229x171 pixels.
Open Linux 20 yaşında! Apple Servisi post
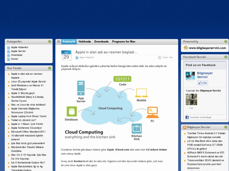tap(28, 82)
